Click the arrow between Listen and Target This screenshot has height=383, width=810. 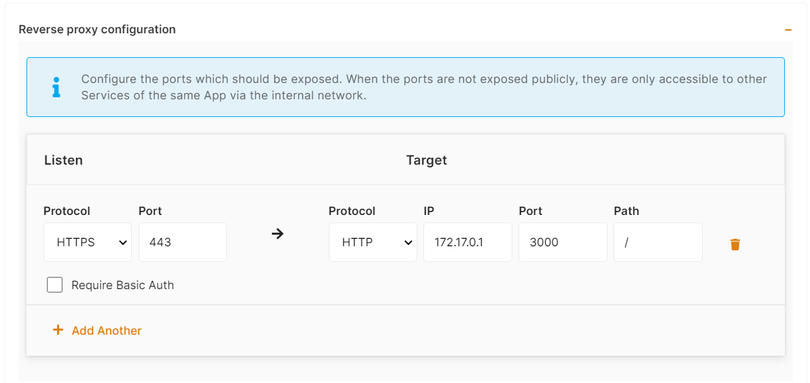point(277,234)
